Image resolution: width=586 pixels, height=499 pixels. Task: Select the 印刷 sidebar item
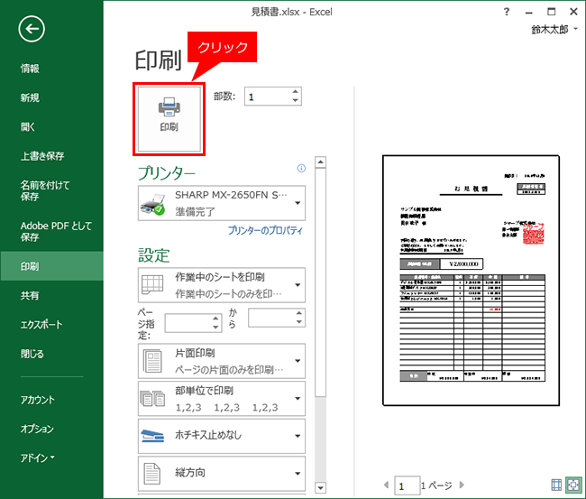coord(51,266)
